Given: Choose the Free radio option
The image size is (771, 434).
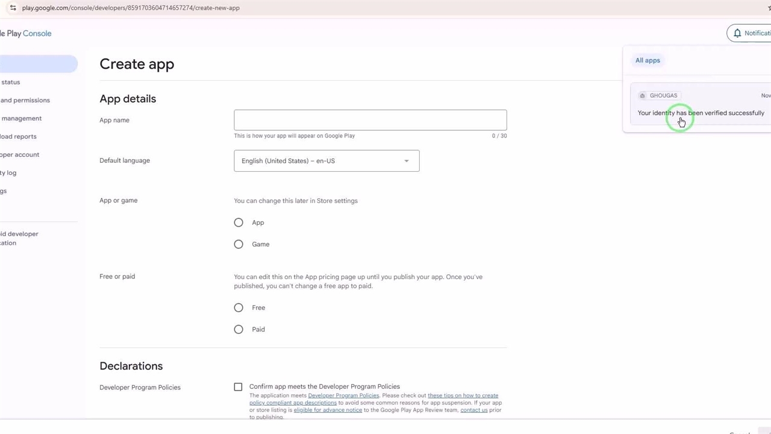Looking at the screenshot, I should [239, 307].
